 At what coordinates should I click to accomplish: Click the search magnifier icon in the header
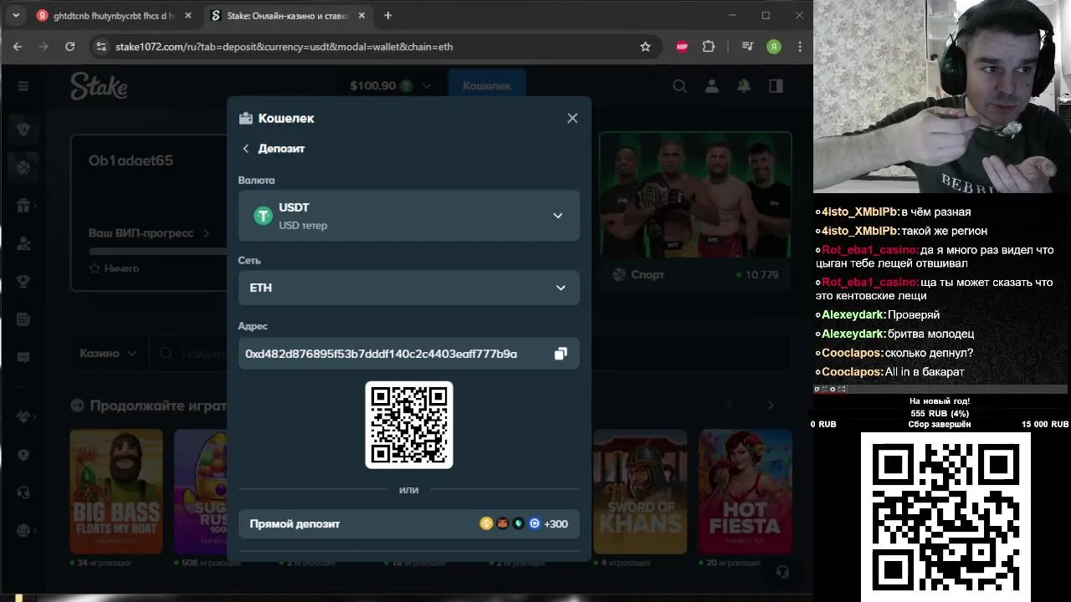tap(679, 86)
